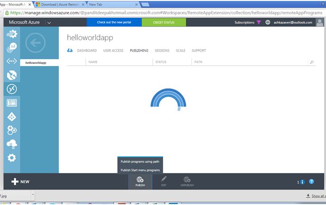Viewport: 326px width, 205px height.
Task: Open the user avatar icon in top bar
Action: 320,22
